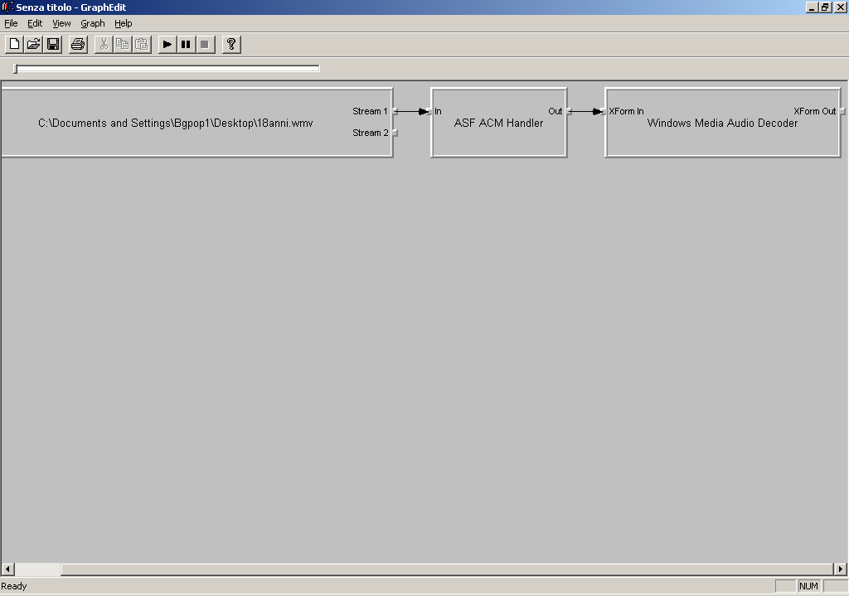
Task: Click the Paste clipboard icon
Action: coord(142,45)
